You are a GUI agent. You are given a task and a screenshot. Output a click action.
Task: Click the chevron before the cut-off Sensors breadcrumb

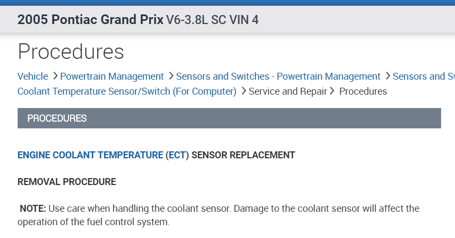click(388, 76)
